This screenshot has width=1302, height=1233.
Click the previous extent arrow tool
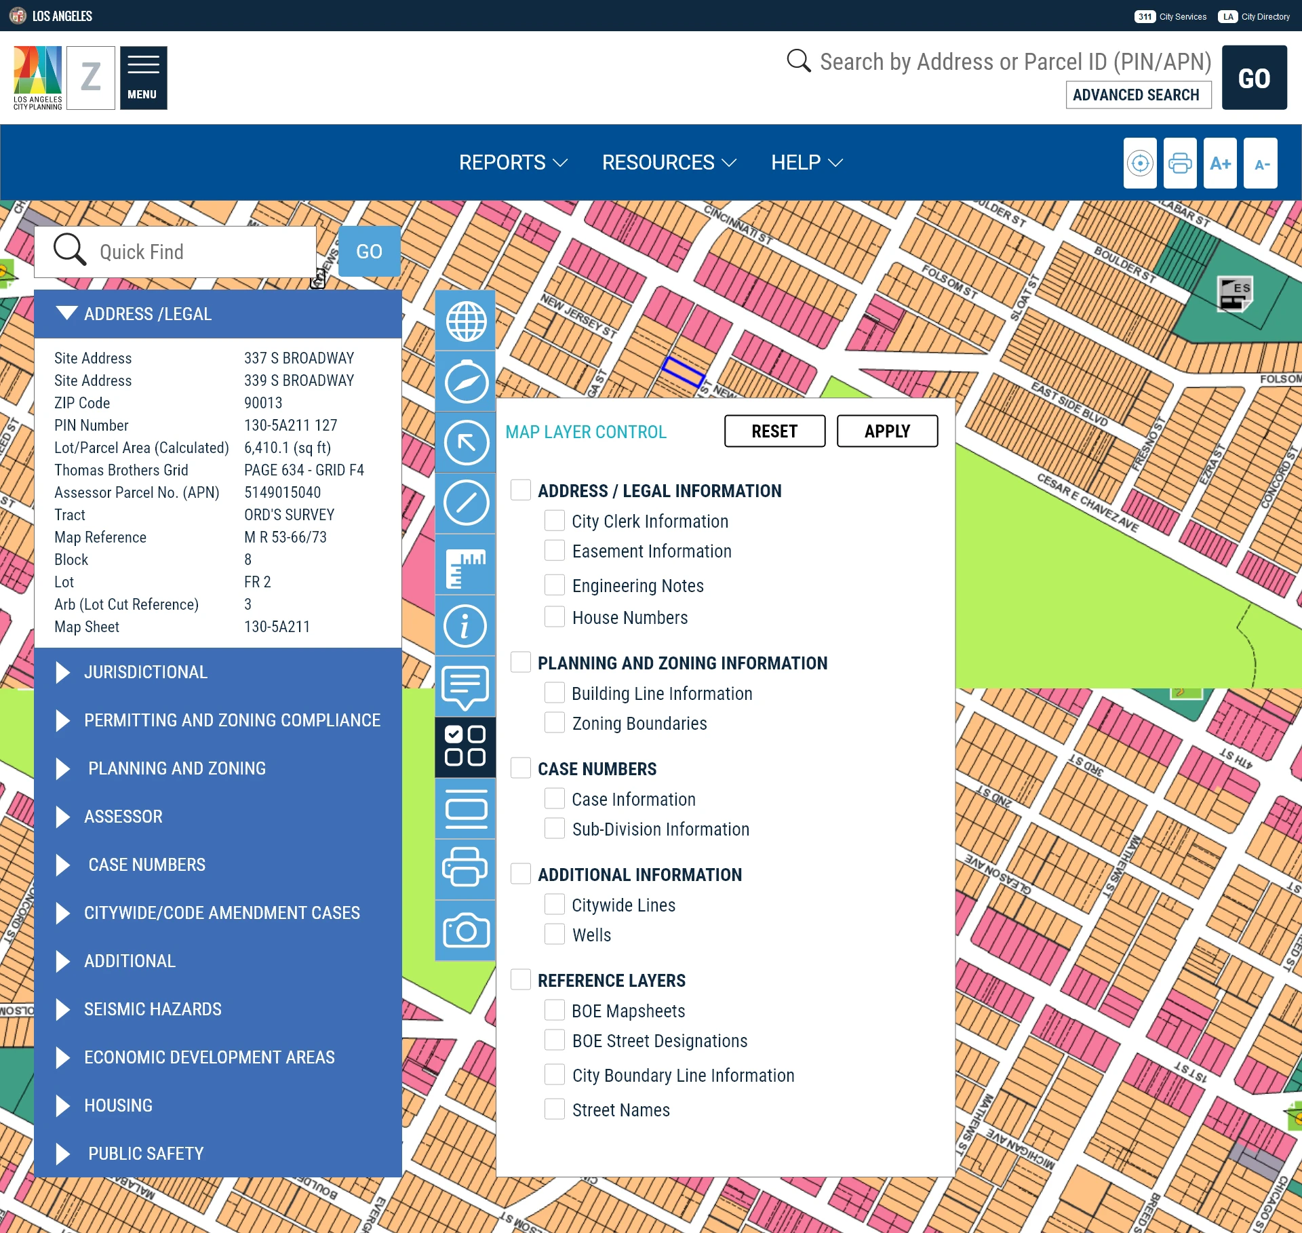465,443
